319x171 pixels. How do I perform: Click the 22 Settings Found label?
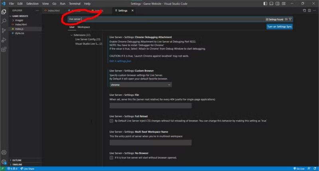click(x=274, y=19)
